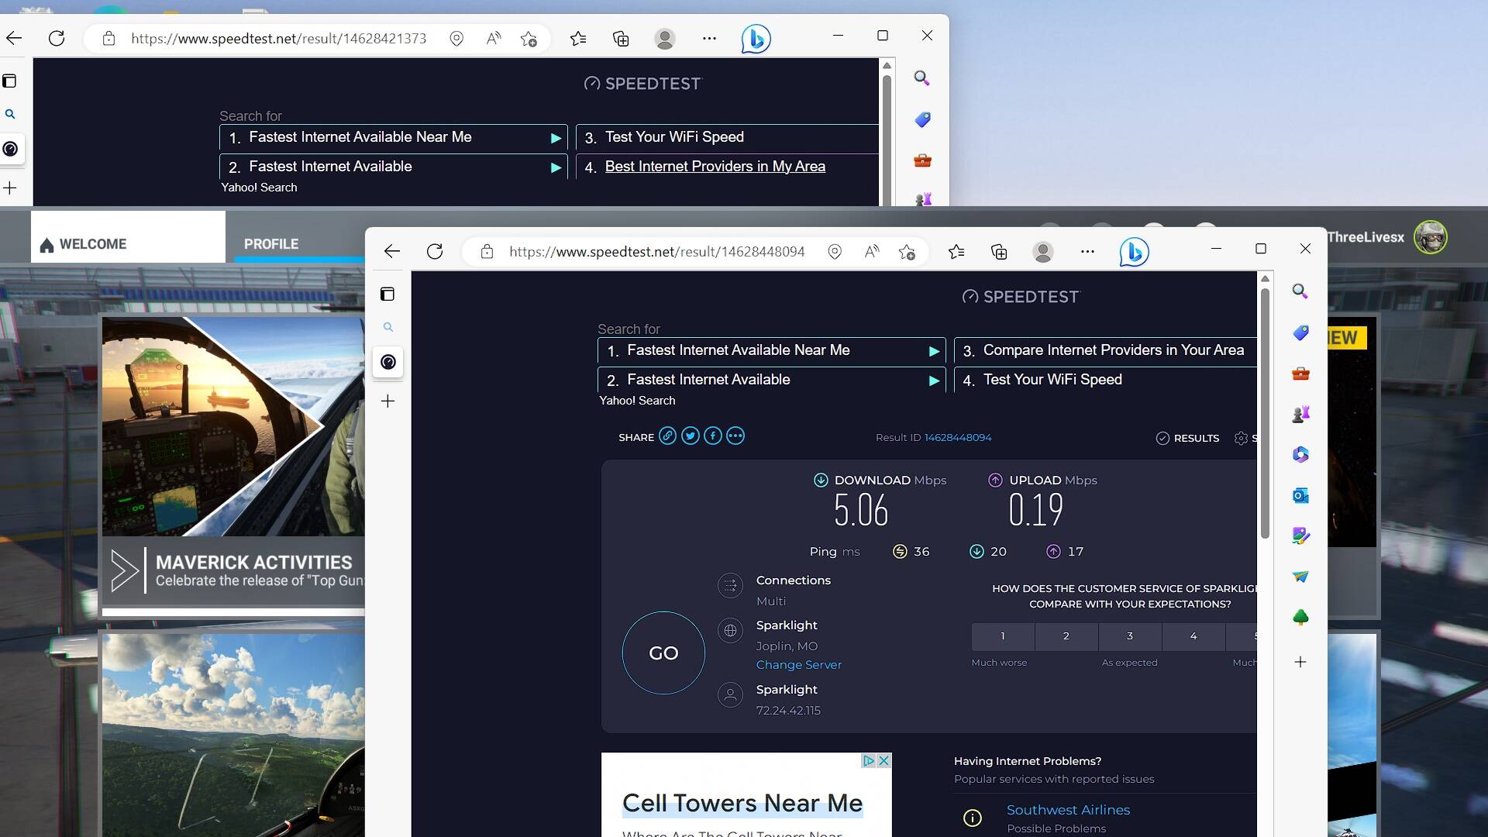
Task: Open Collections icon in front browser toolbar
Action: pos(999,251)
